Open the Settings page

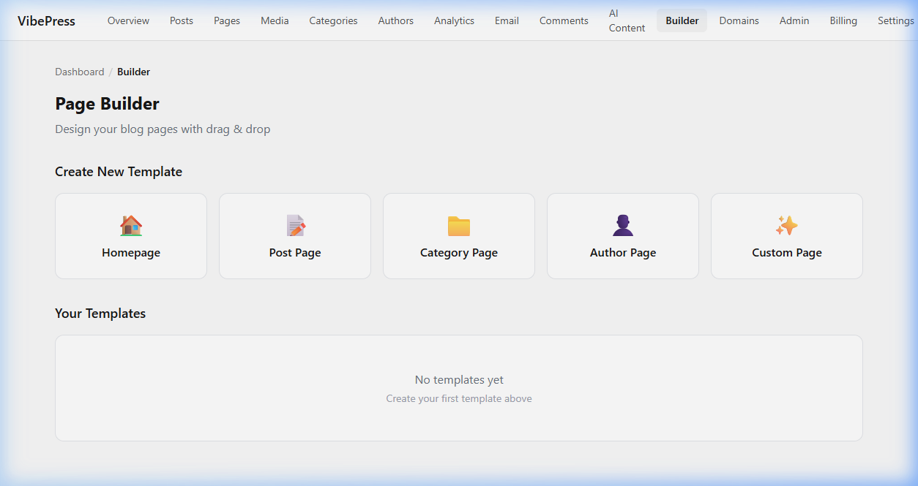[x=895, y=20]
